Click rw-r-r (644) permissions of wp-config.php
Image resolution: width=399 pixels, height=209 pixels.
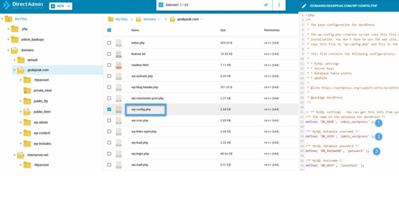[272, 110]
